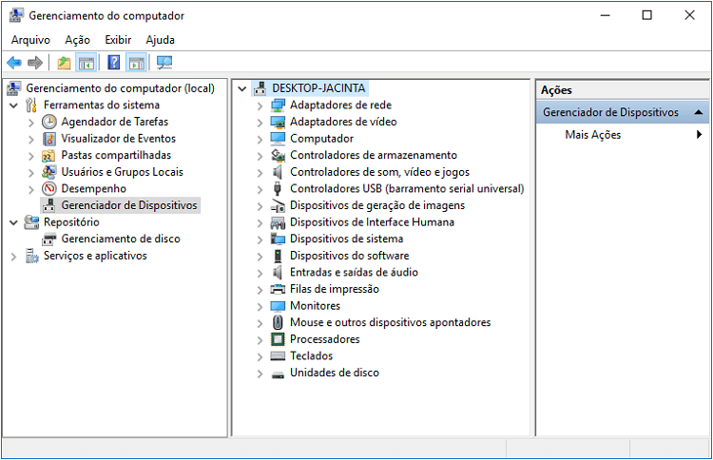
Task: Click the Gerenciamento de disco icon
Action: pos(49,240)
